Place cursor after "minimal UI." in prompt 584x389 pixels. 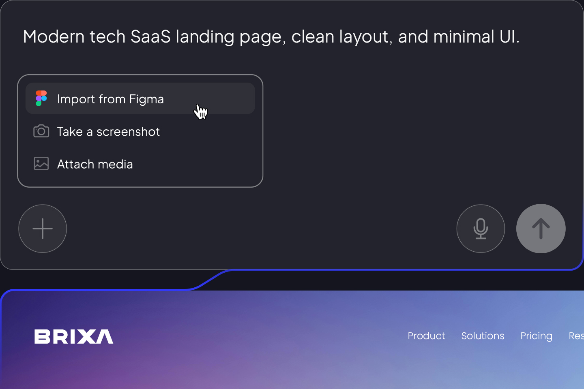click(521, 37)
